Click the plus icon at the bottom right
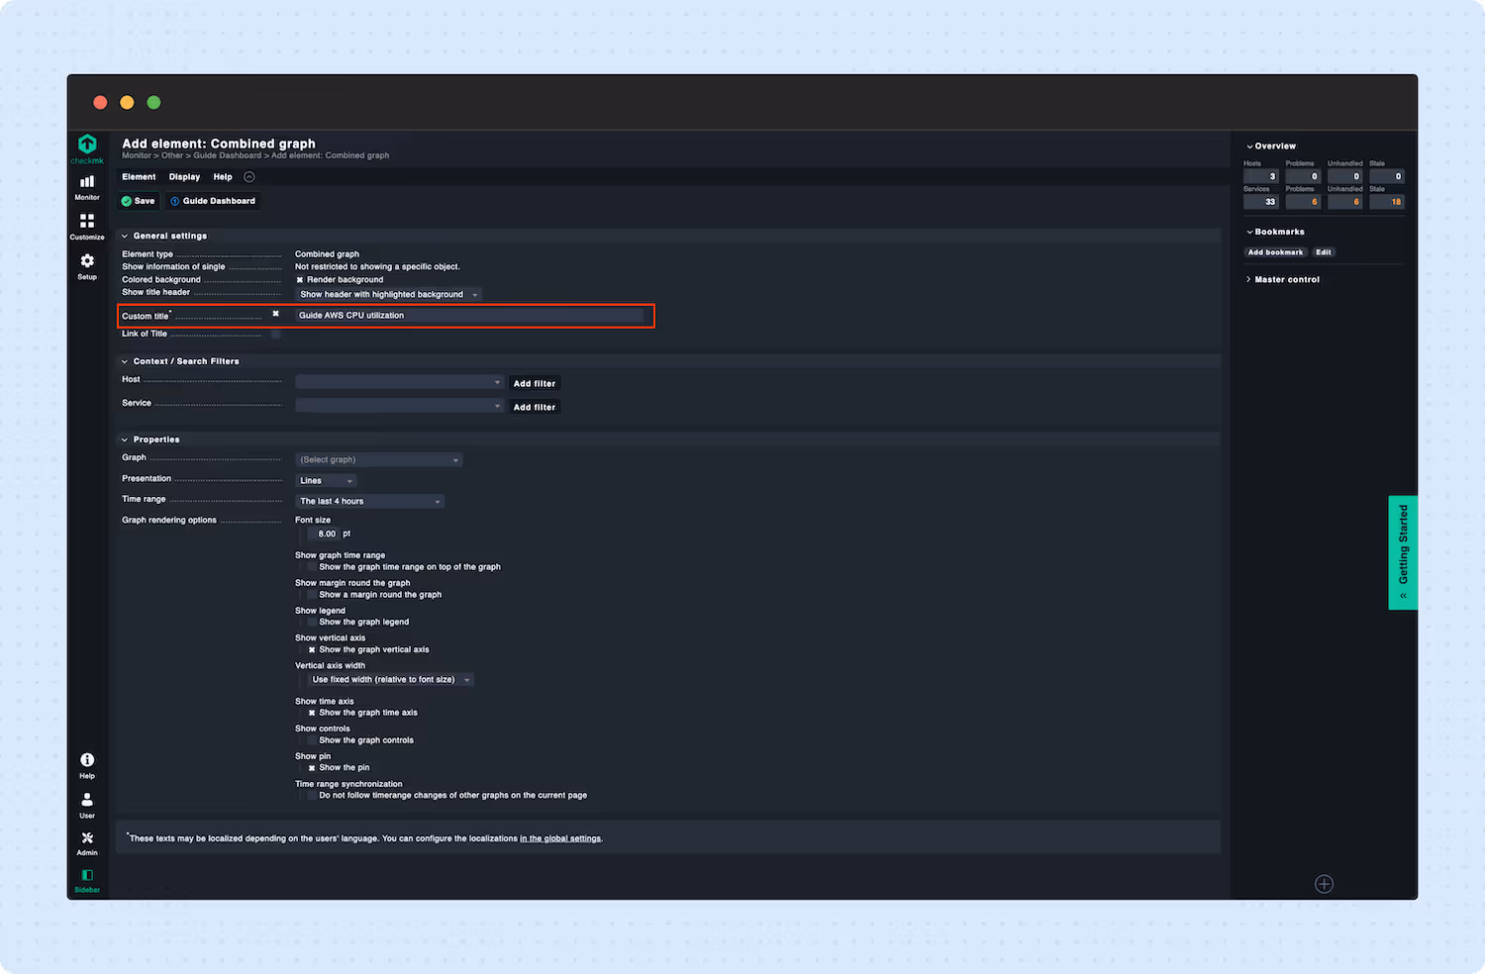Image resolution: width=1485 pixels, height=974 pixels. [1325, 883]
